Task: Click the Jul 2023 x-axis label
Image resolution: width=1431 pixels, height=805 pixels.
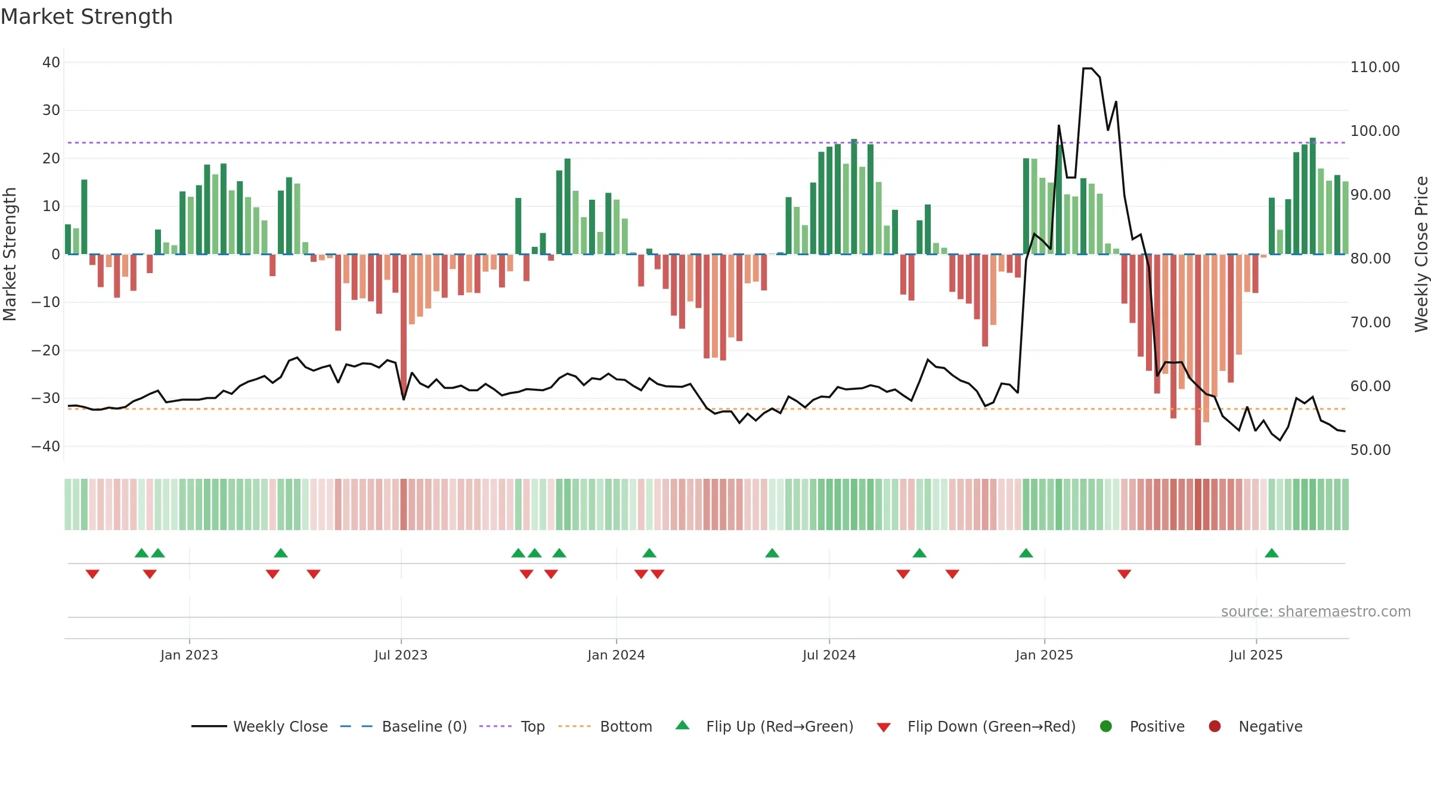Action: point(401,655)
